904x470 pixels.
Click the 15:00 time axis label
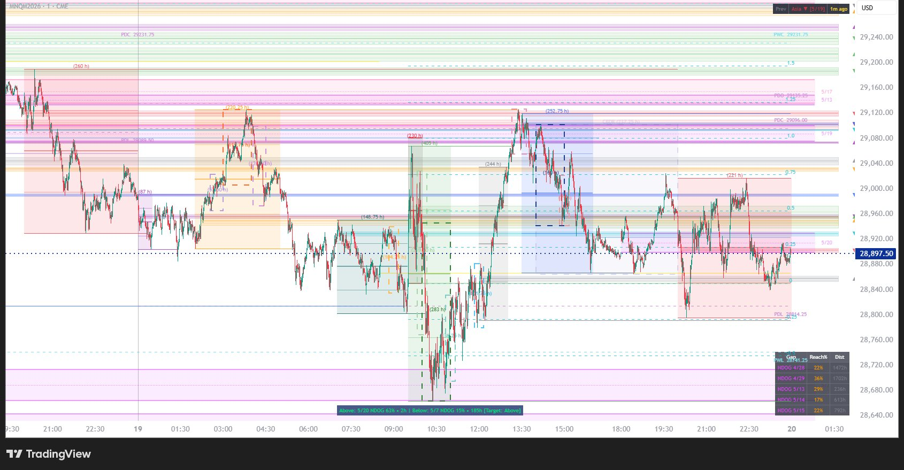(x=564, y=429)
